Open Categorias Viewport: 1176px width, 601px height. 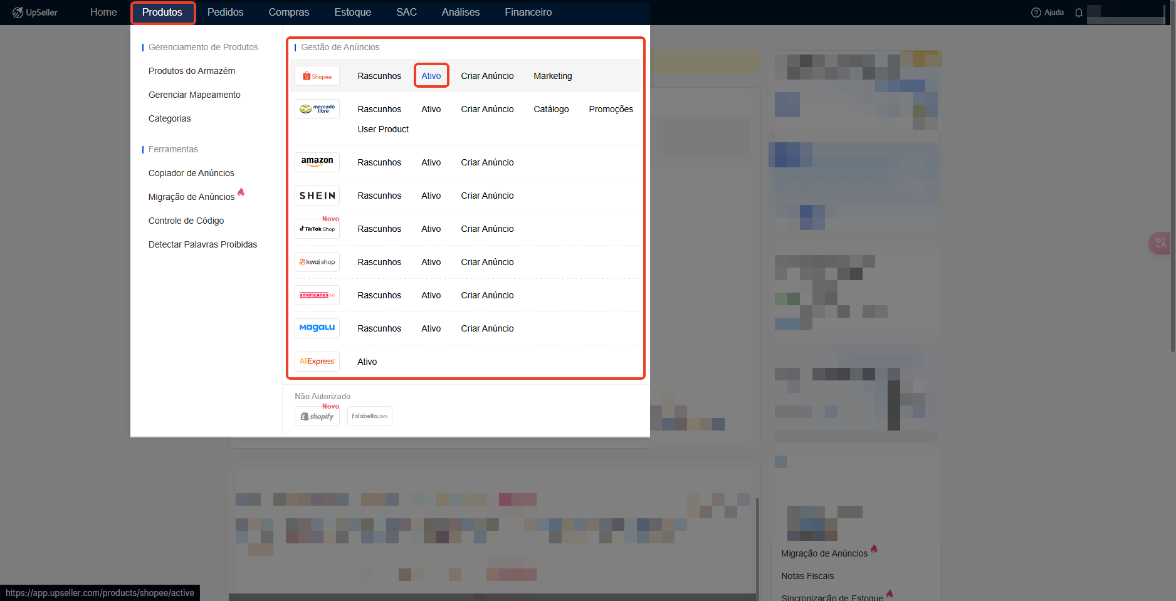tap(170, 118)
